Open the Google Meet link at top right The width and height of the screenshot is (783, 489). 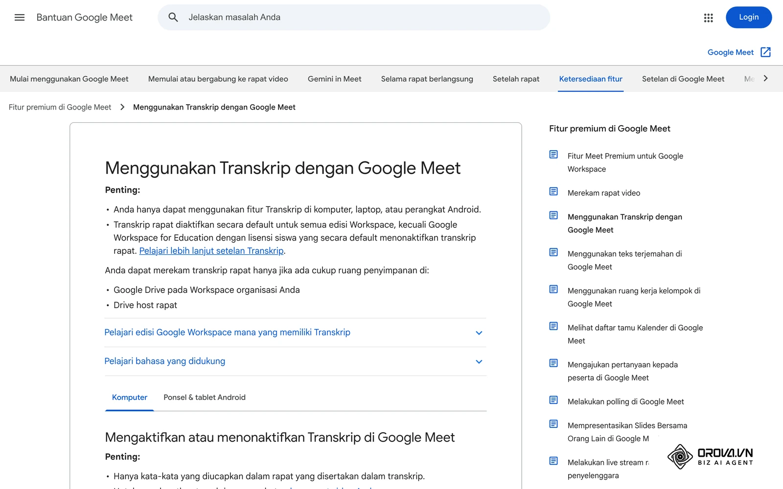coord(730,52)
